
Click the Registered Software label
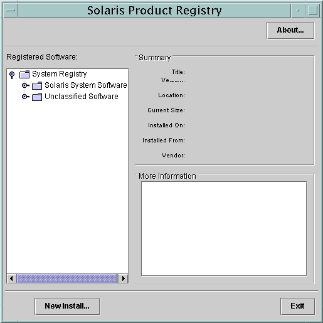[42, 57]
